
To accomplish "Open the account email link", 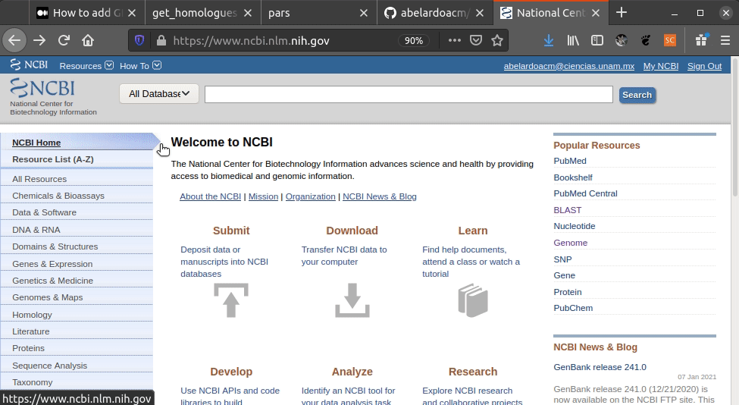I will 569,66.
